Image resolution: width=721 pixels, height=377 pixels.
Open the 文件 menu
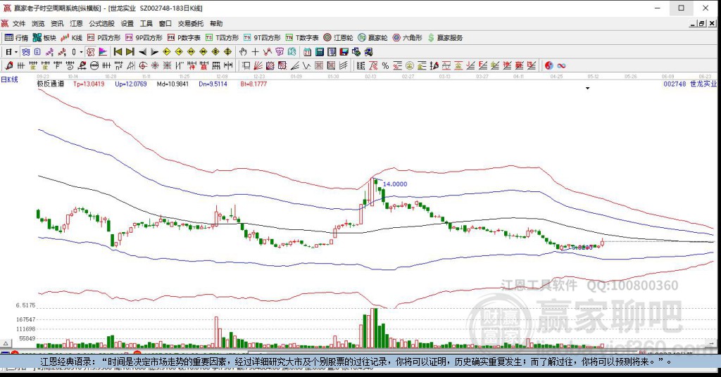pos(19,23)
